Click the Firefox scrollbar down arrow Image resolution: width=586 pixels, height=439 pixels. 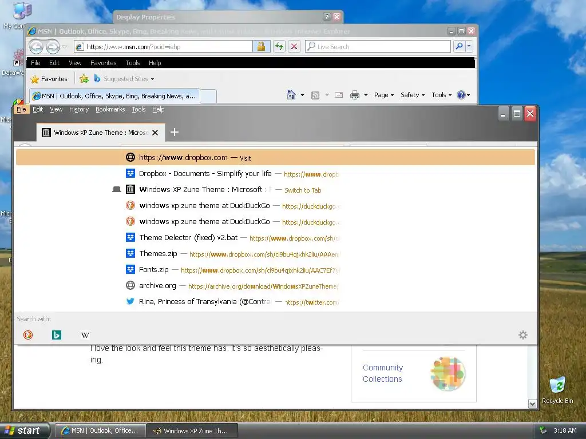(x=533, y=403)
